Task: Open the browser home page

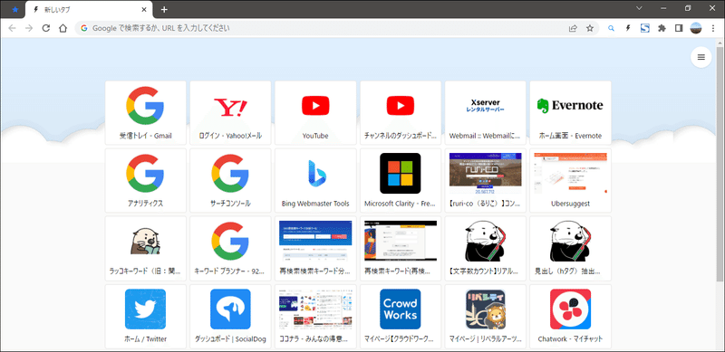Action: pos(63,28)
